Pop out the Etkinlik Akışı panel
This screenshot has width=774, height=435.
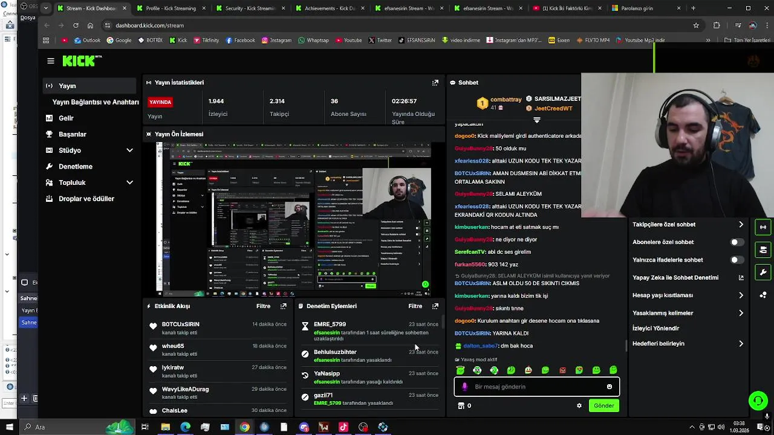point(283,306)
